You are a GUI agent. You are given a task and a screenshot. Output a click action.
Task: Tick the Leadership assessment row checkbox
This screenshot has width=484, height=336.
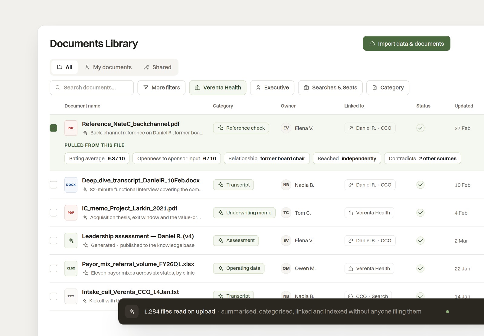pyautogui.click(x=54, y=240)
